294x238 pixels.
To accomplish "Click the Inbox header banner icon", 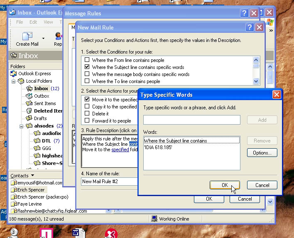I will (x=14, y=56).
